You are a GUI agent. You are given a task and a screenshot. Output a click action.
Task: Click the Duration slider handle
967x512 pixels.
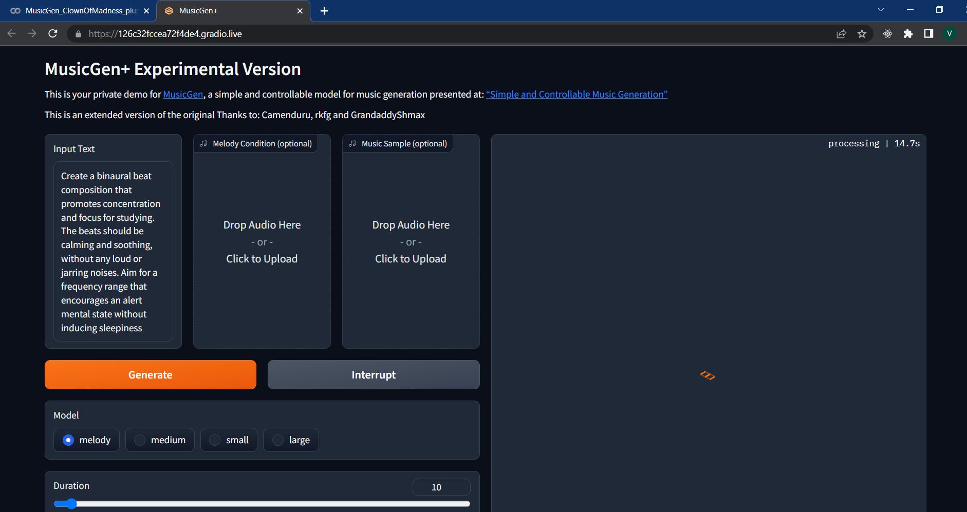(x=71, y=504)
